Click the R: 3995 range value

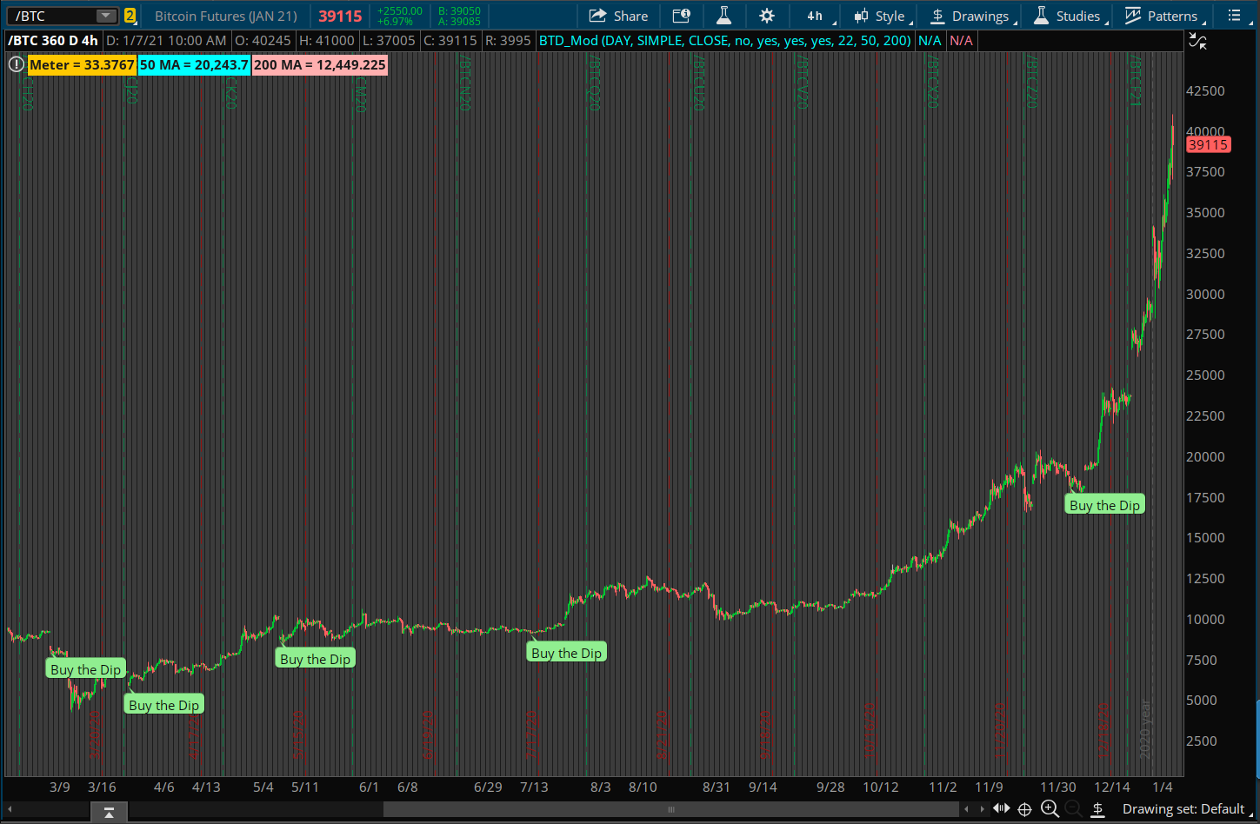(x=507, y=41)
